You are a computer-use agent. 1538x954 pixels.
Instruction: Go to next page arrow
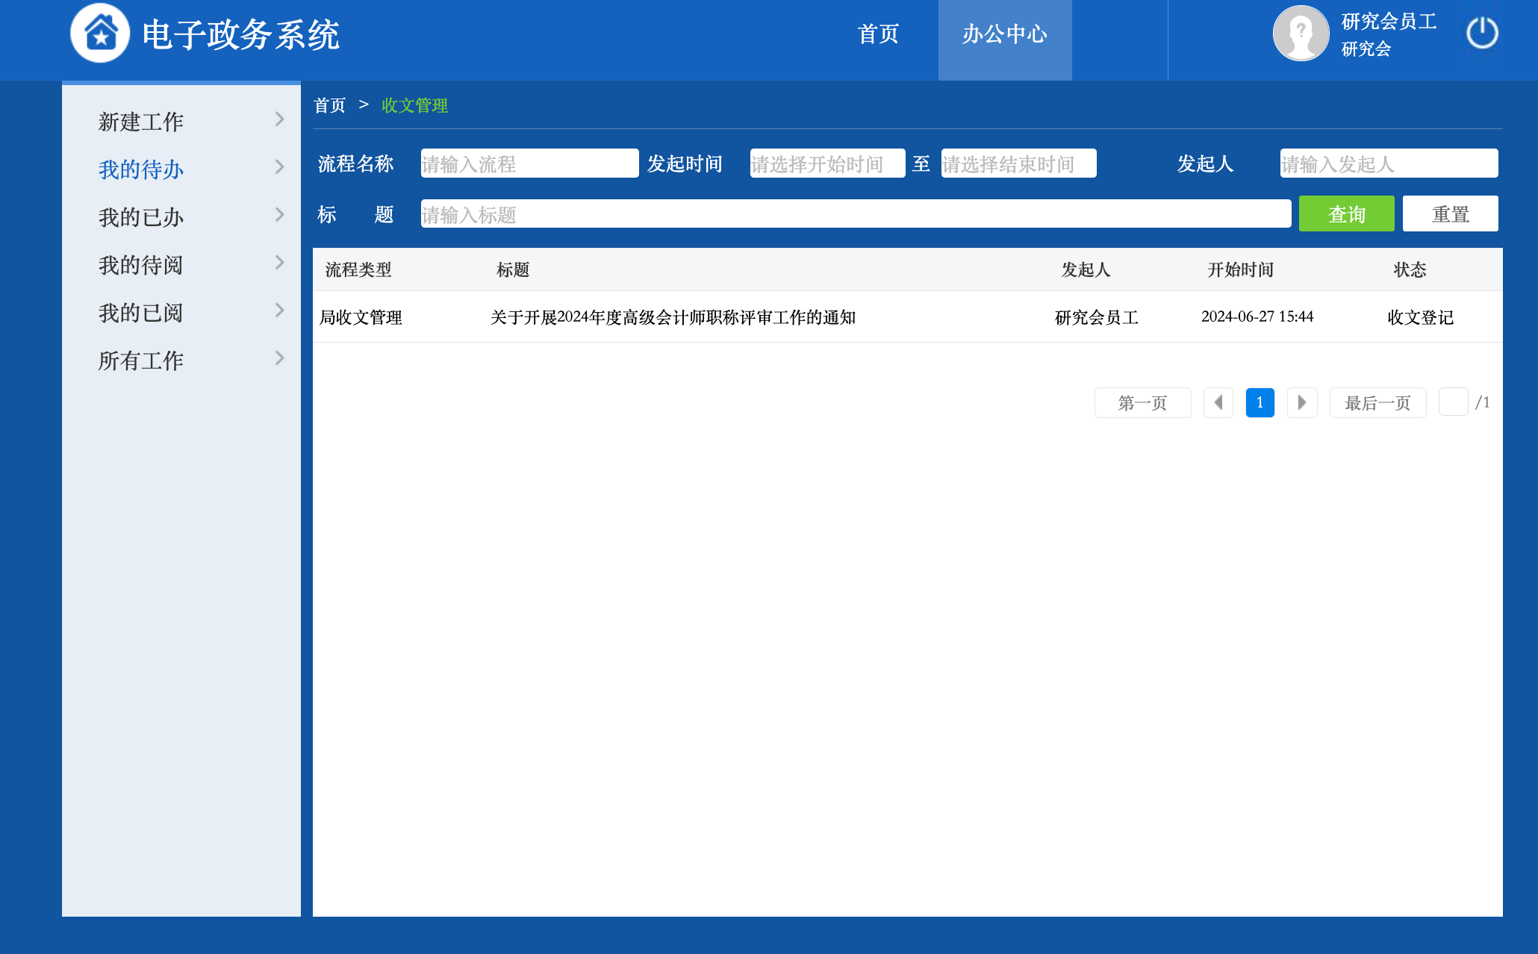click(x=1301, y=403)
